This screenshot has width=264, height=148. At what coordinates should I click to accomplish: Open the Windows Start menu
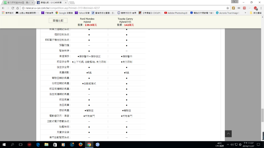4,144
